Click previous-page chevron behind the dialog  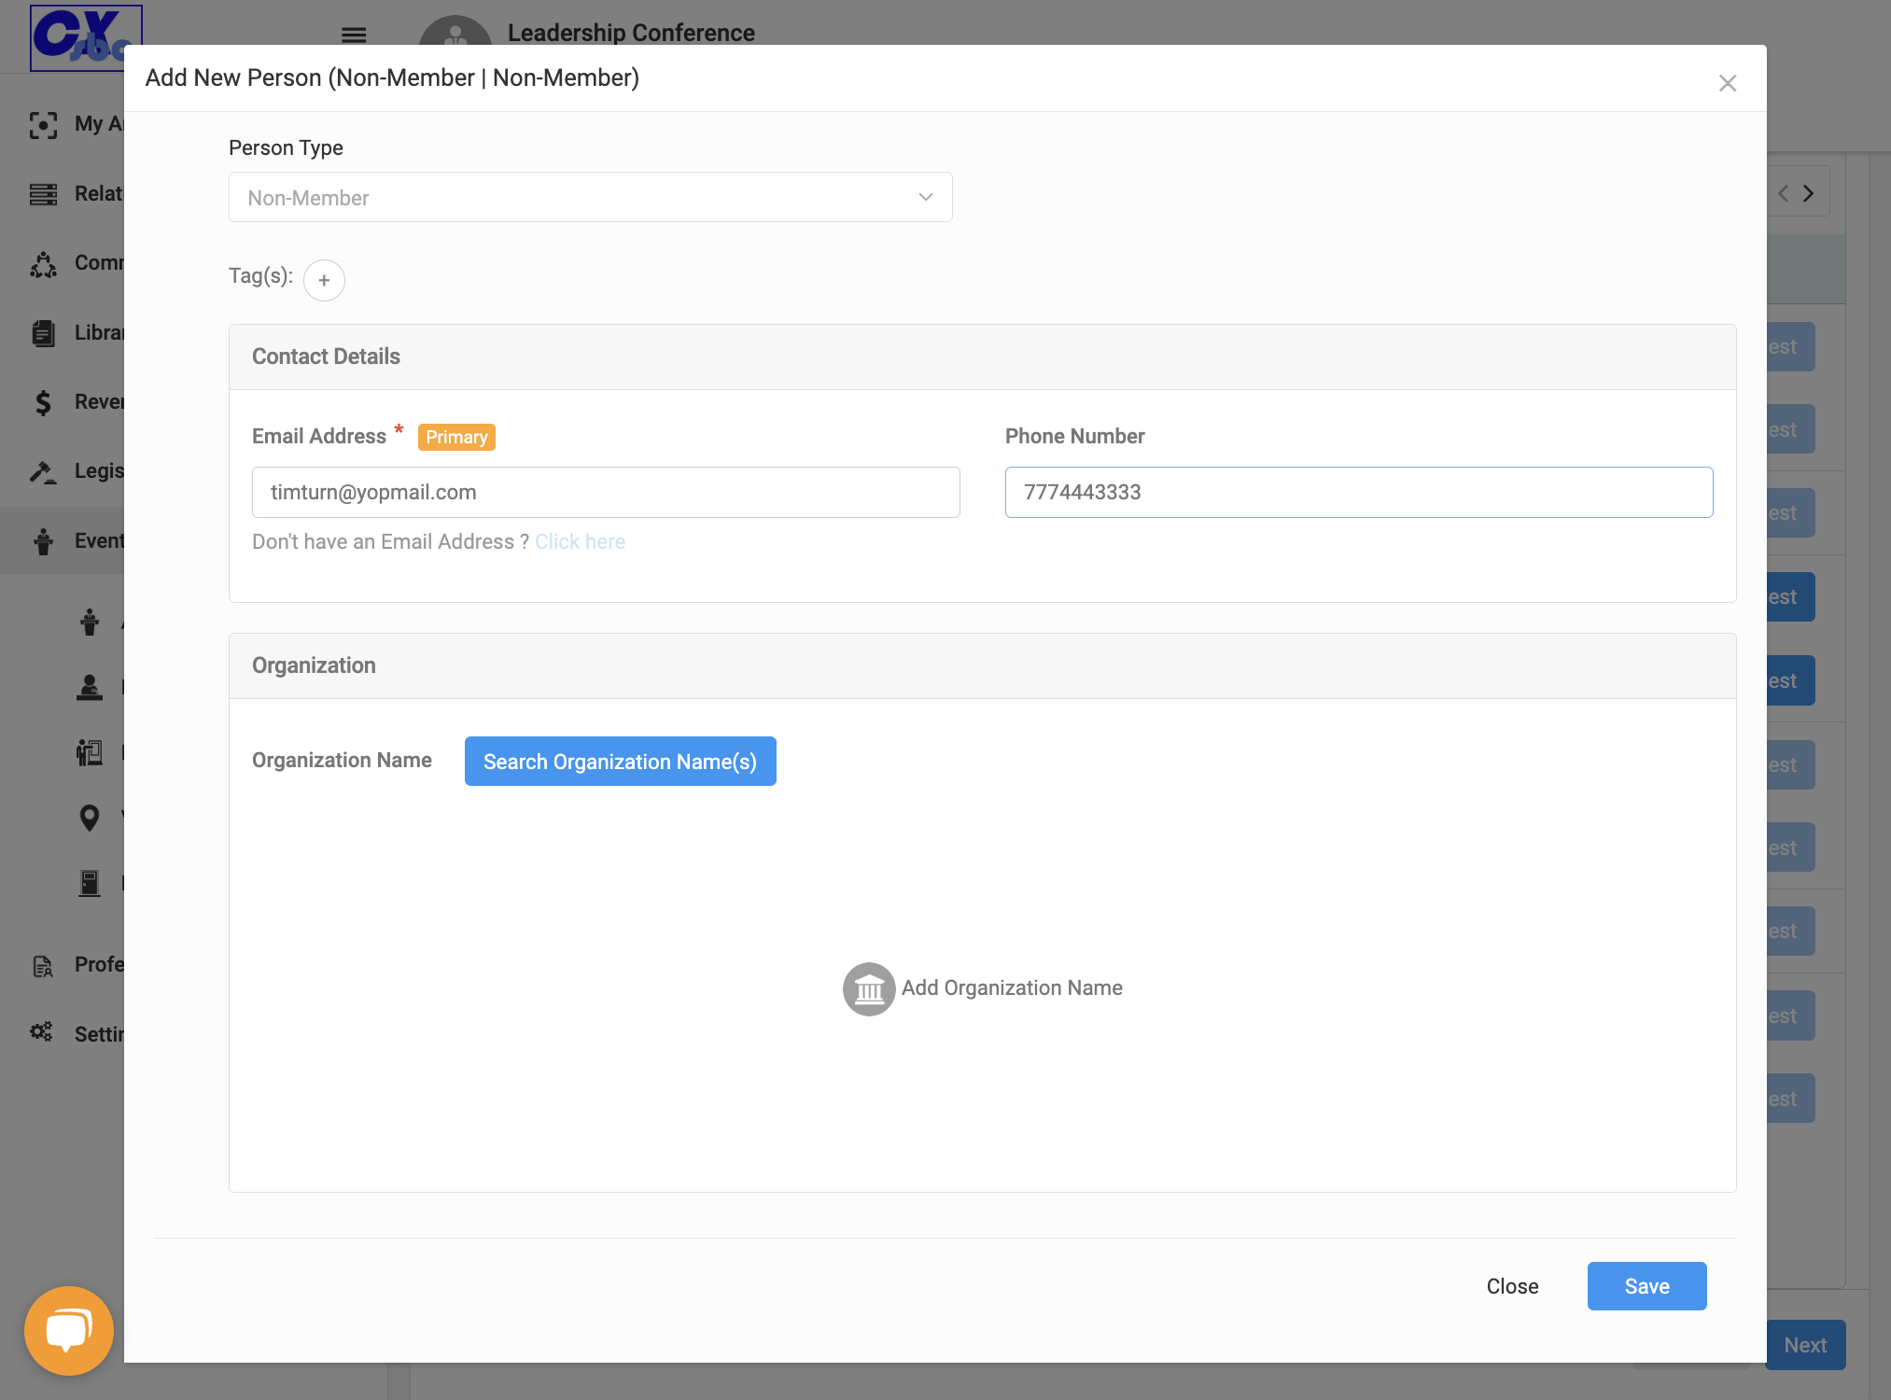pos(1783,193)
